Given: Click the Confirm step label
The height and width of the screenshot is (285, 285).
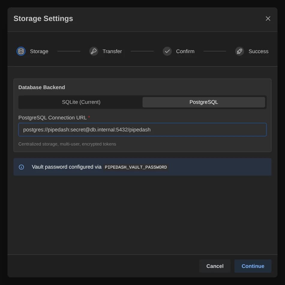Looking at the screenshot, I should pyautogui.click(x=185, y=51).
